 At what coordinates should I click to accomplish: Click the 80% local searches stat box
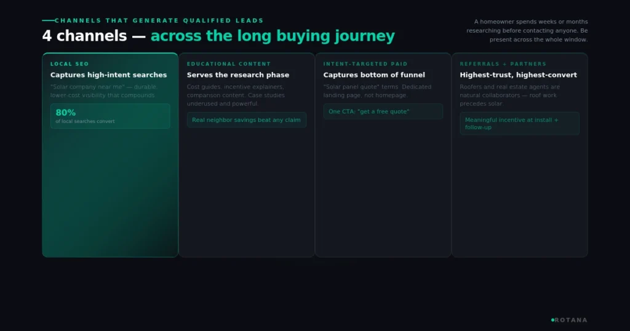(110, 116)
